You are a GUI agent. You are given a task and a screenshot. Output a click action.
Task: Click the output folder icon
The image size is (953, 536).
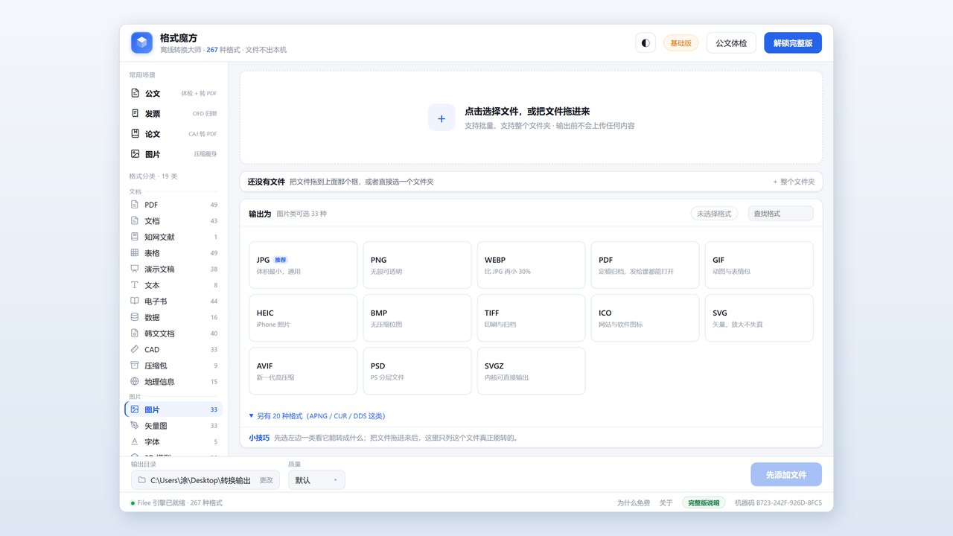click(141, 480)
